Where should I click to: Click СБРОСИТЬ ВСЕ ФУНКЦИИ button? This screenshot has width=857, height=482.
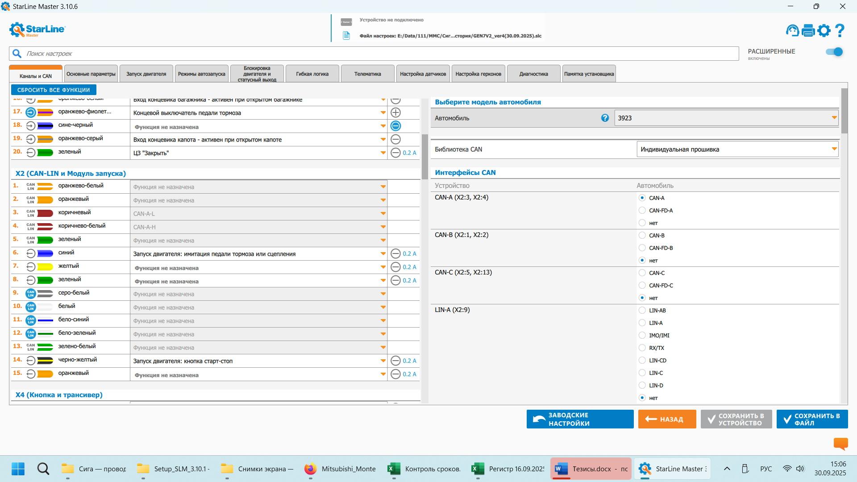click(x=54, y=90)
